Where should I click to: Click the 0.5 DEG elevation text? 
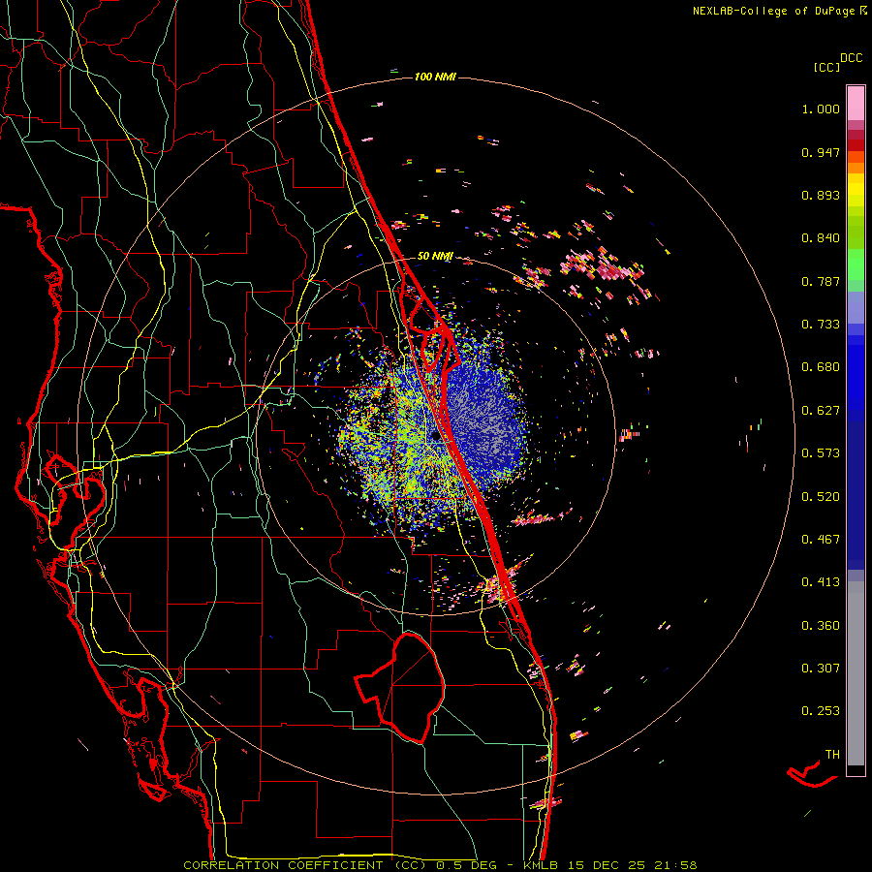coord(465,865)
